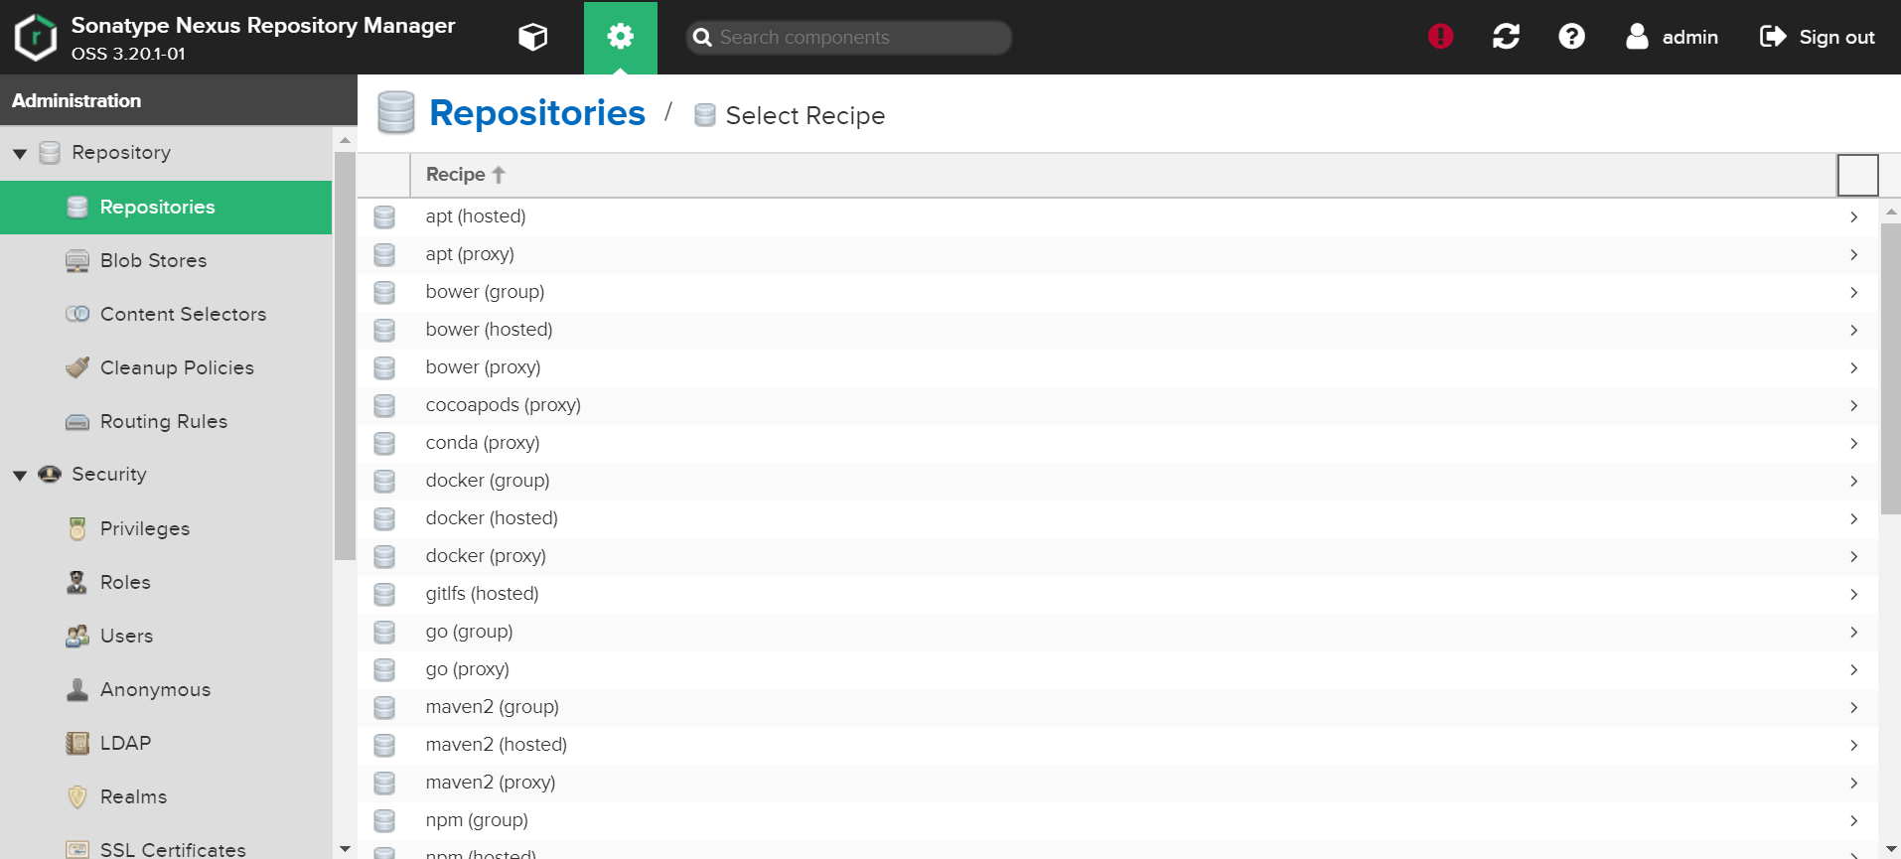Collapse the Security tree section

point(20,476)
